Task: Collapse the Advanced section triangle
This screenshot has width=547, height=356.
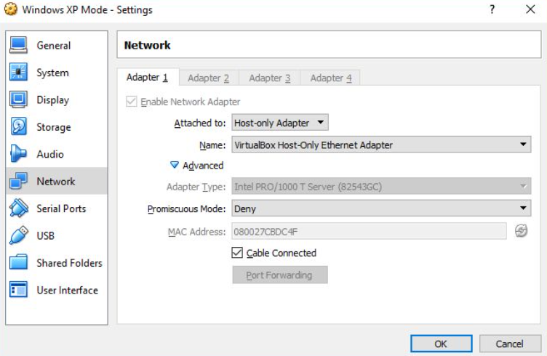Action: (174, 165)
